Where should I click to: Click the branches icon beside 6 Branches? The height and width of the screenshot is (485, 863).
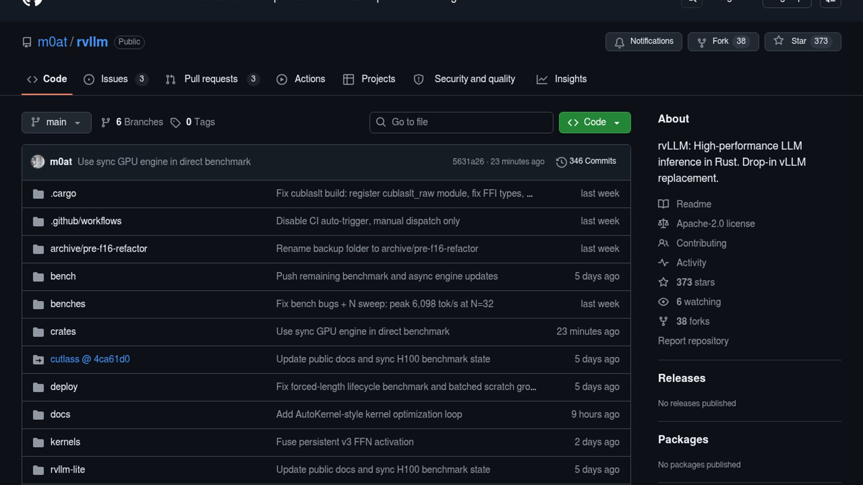click(106, 123)
